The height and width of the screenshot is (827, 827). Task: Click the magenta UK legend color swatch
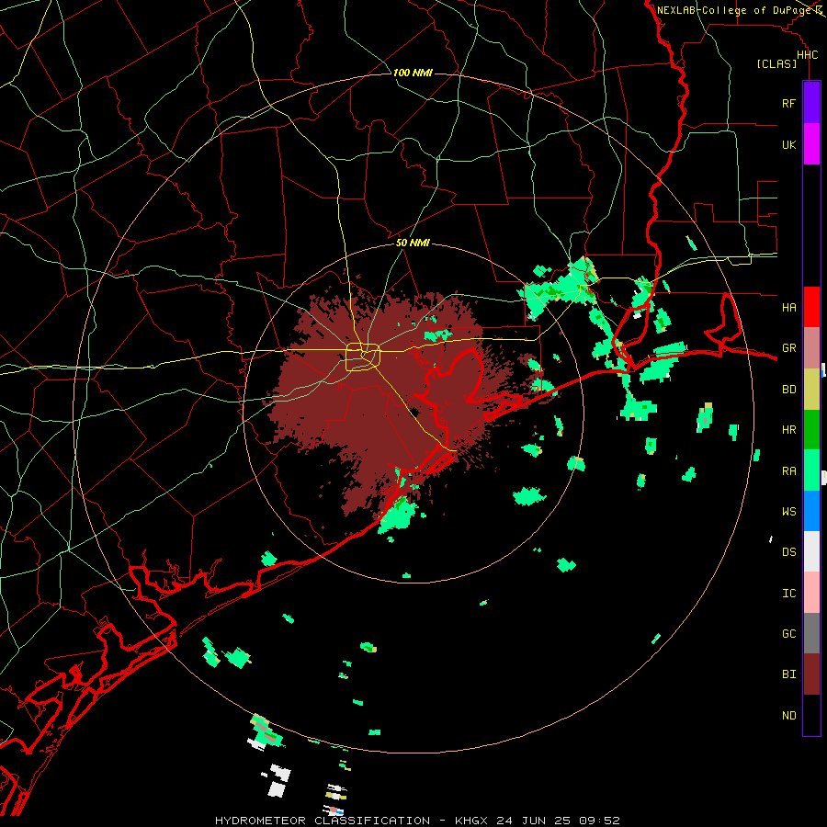point(811,144)
